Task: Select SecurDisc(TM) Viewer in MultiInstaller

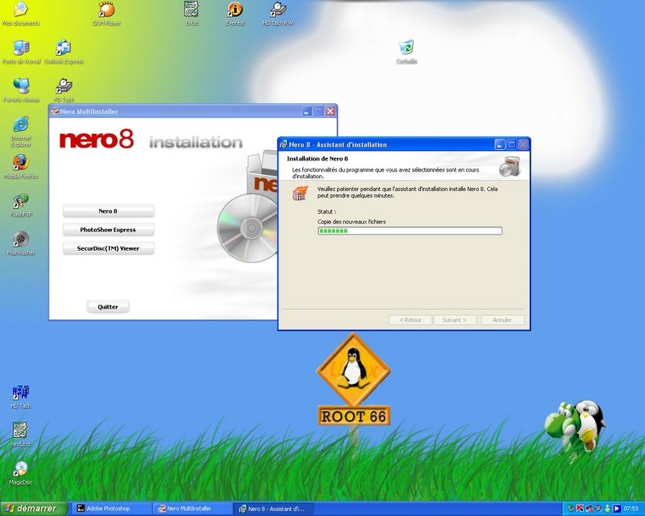Action: (108, 248)
